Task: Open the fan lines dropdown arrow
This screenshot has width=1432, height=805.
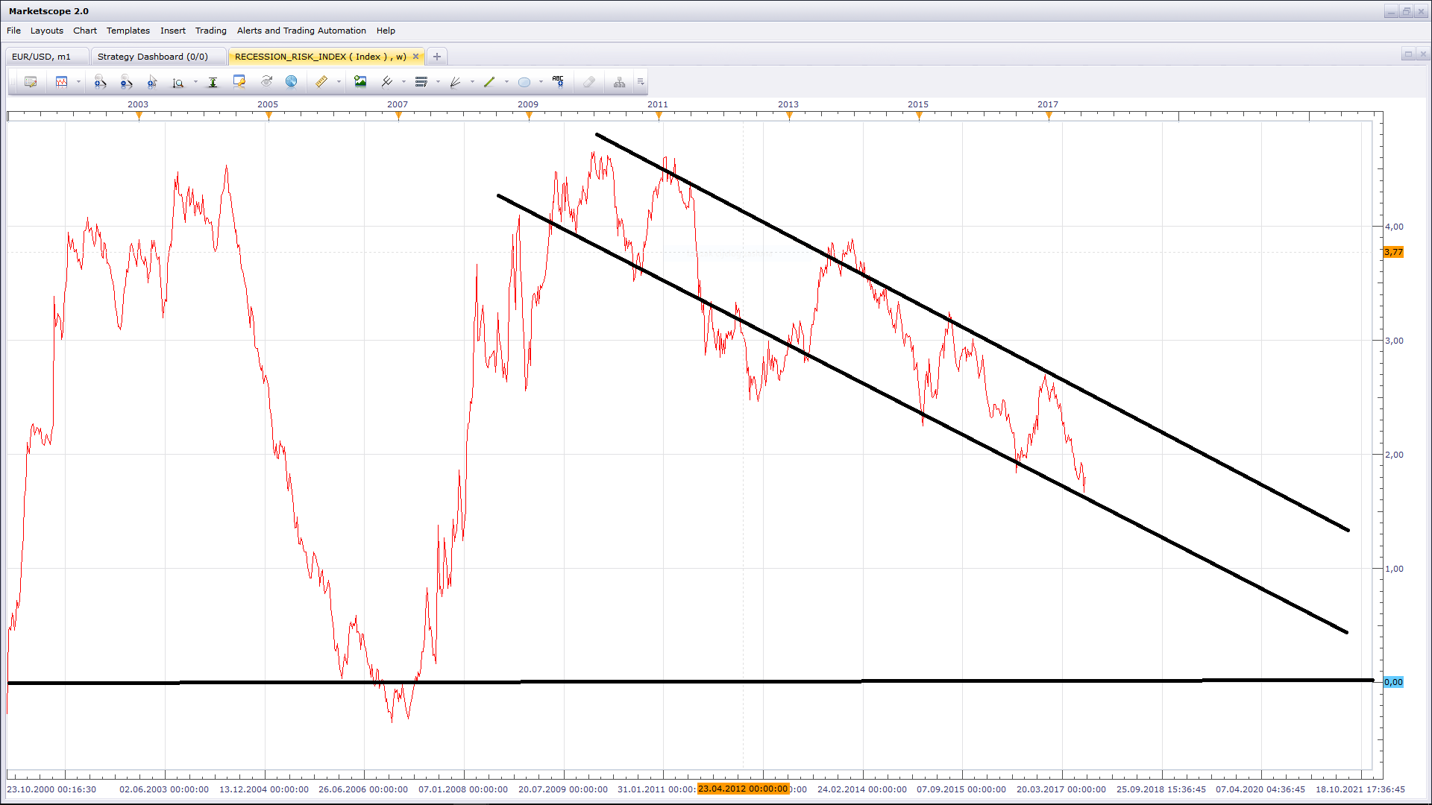Action: 472,82
